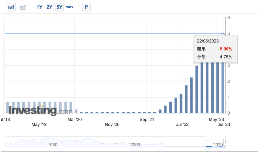259x153 pixels.
Task: Click the Nov '20 axis label
Action: [112, 124]
